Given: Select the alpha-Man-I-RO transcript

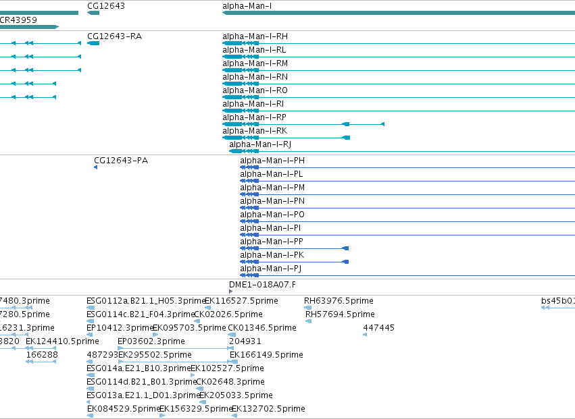Looking at the screenshot, I should pos(255,90).
